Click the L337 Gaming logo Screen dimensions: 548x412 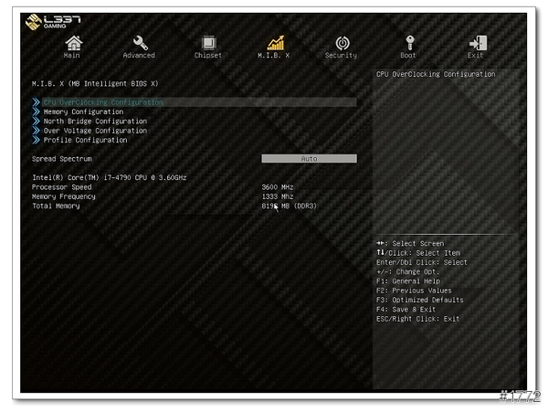[x=53, y=21]
